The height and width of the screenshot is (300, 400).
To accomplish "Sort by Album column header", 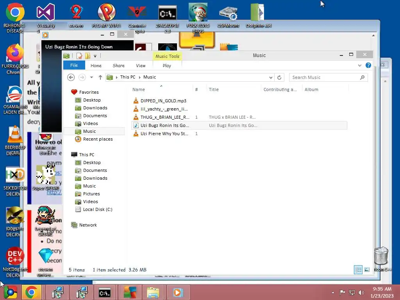I will click(311, 89).
